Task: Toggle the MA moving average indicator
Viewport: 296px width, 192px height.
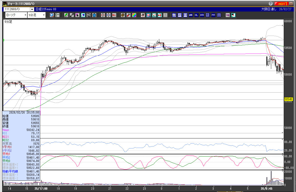Action: (x=180, y=15)
